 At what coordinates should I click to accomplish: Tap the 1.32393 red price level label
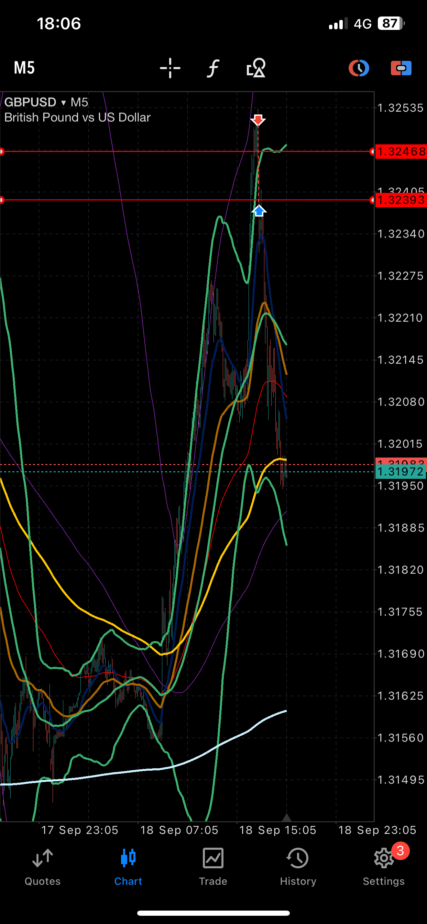tap(401, 200)
